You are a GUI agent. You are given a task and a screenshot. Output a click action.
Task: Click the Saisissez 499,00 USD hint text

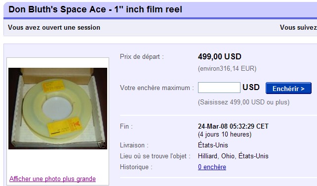(243, 102)
